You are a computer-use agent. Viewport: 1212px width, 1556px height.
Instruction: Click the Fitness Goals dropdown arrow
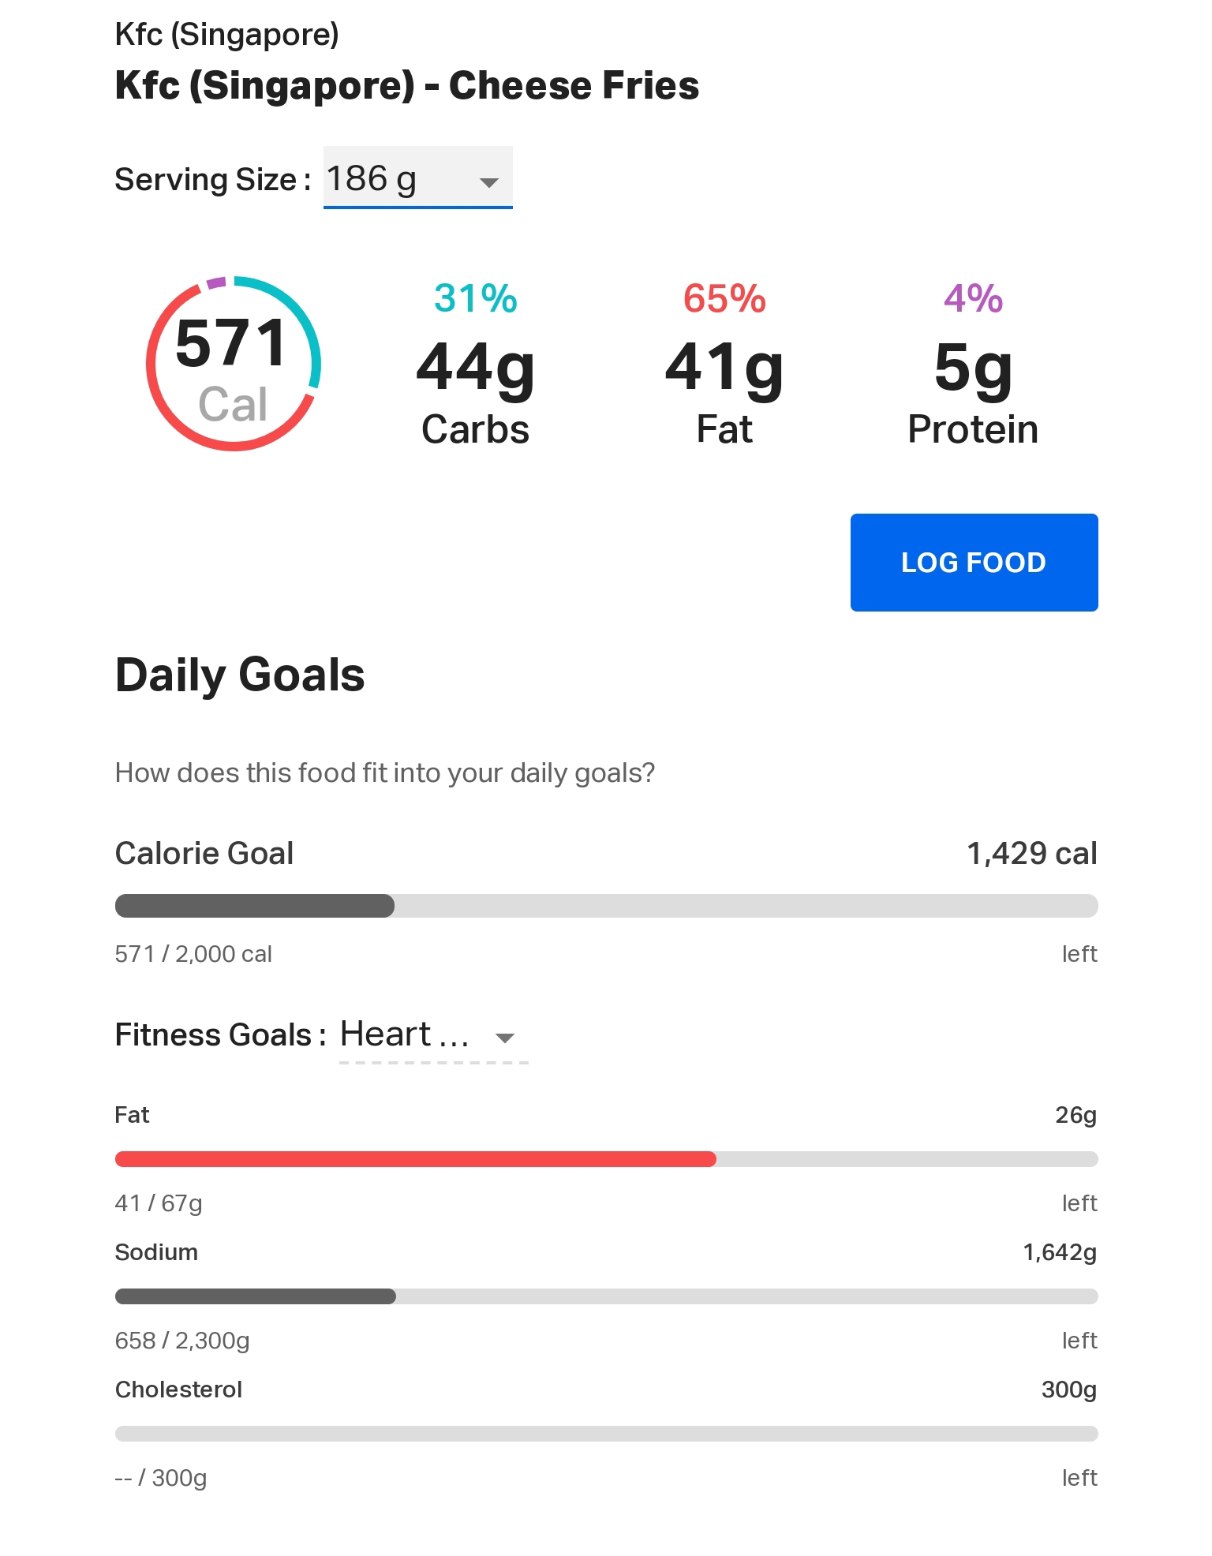505,1038
